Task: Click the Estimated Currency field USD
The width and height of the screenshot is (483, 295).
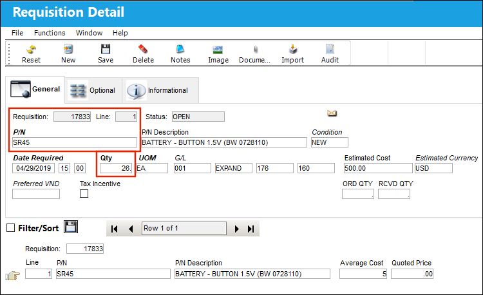Action: 433,168
